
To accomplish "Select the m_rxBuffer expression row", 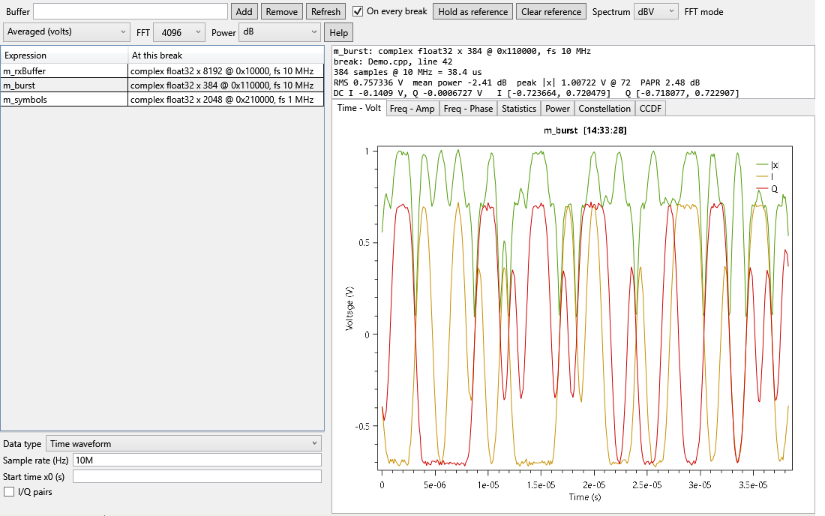I will tap(162, 71).
